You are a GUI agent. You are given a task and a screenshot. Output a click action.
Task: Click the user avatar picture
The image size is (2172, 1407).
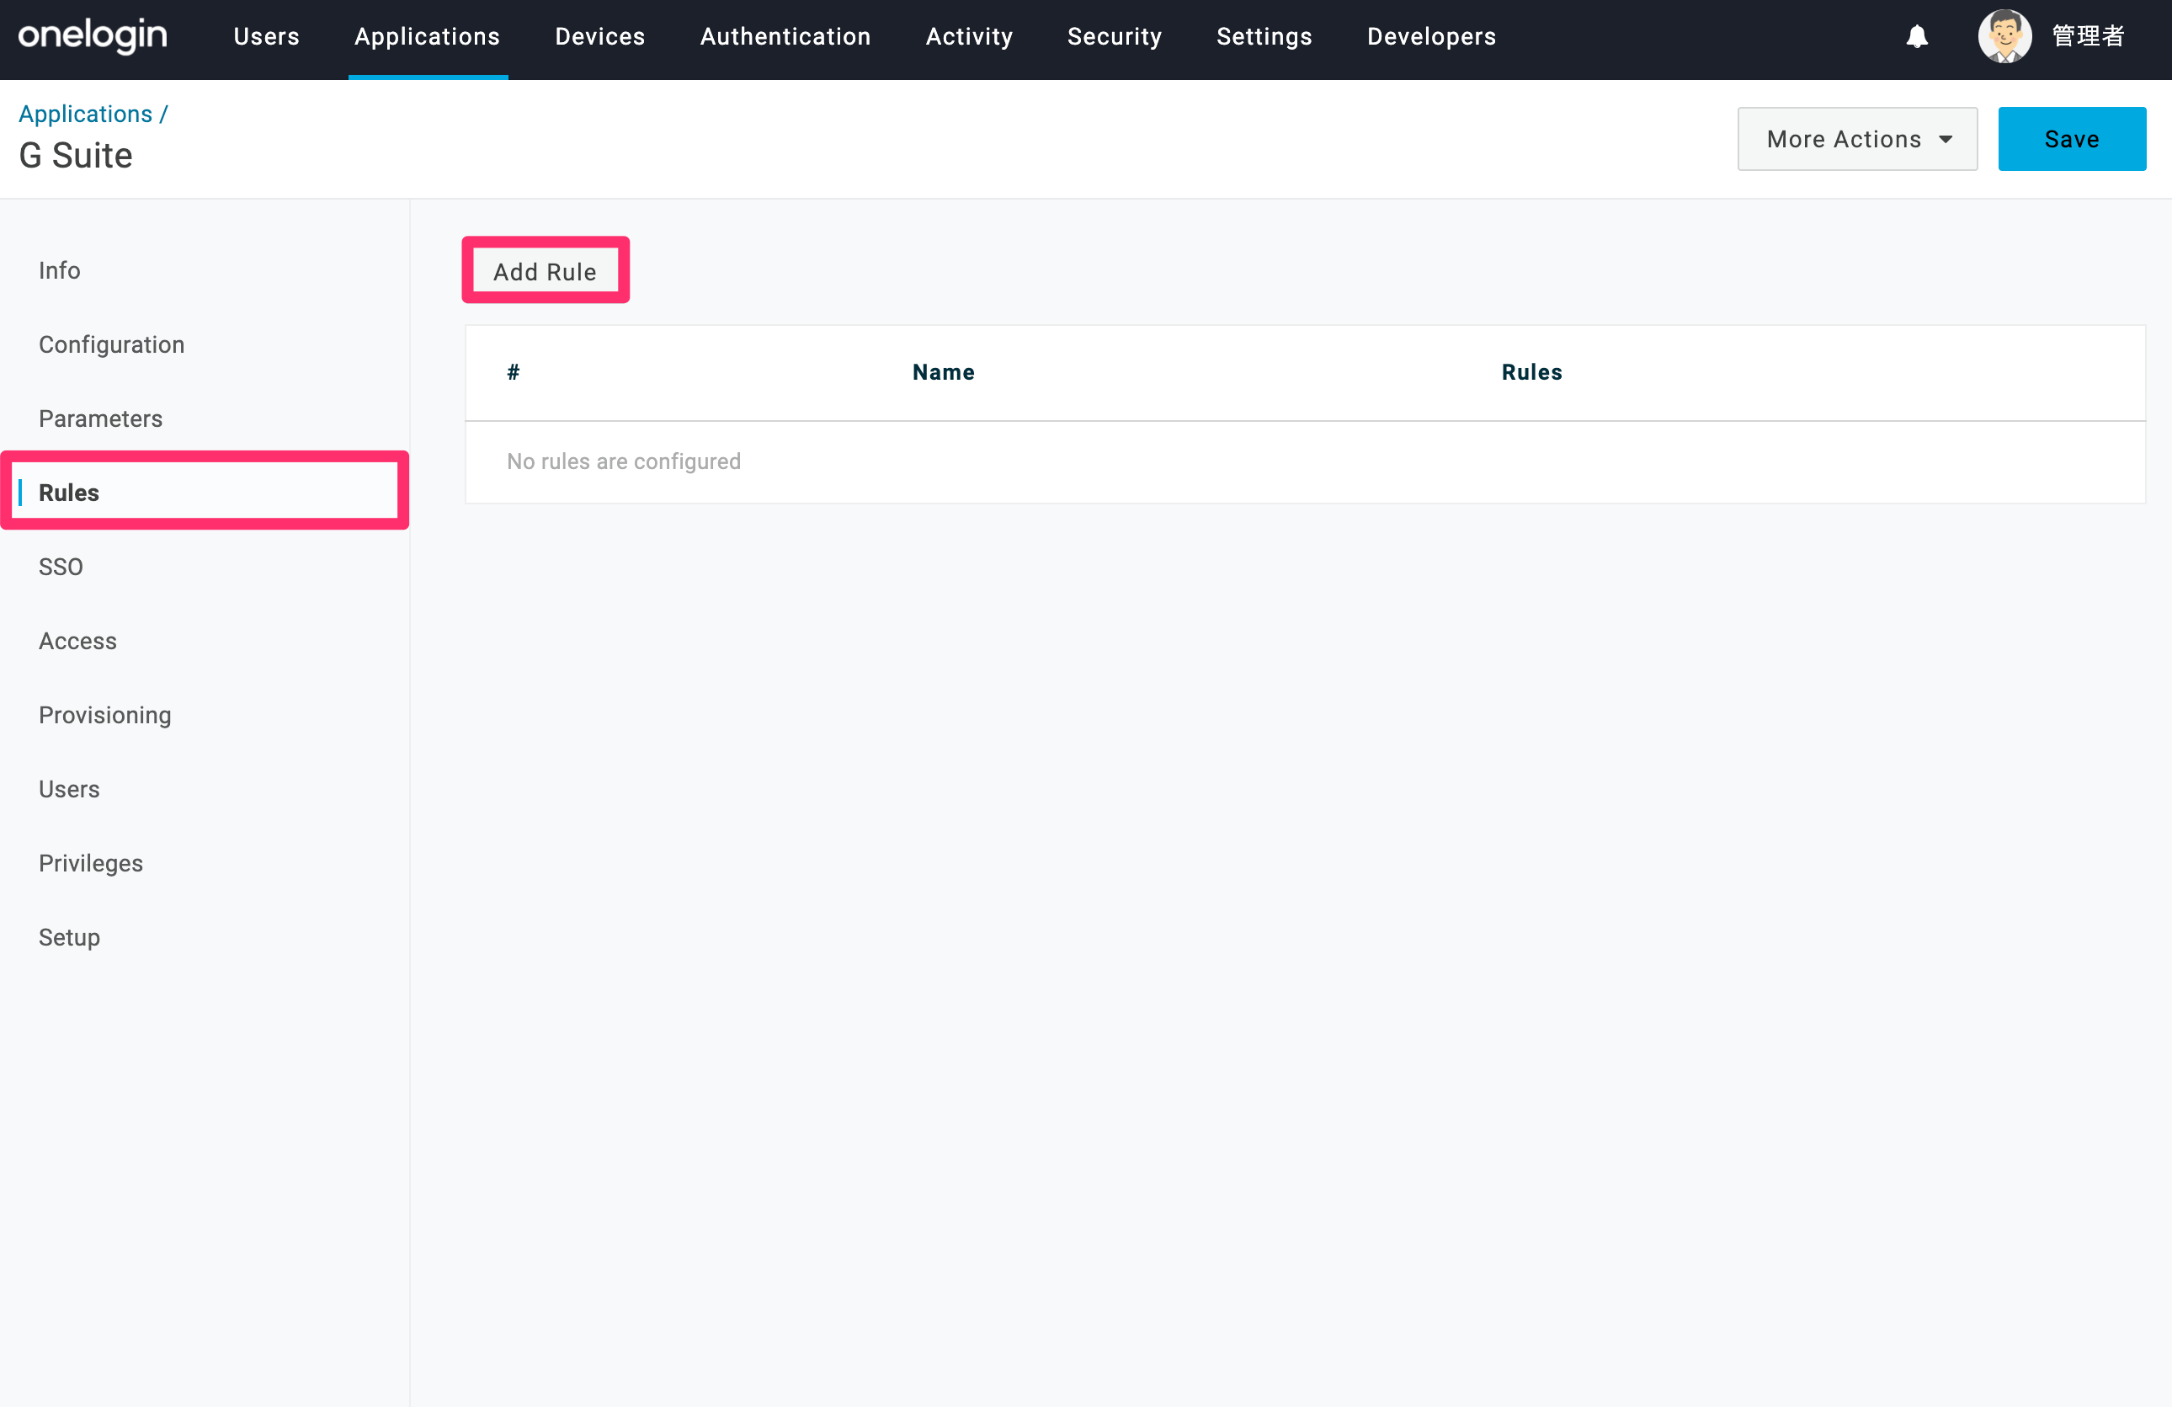point(2004,36)
